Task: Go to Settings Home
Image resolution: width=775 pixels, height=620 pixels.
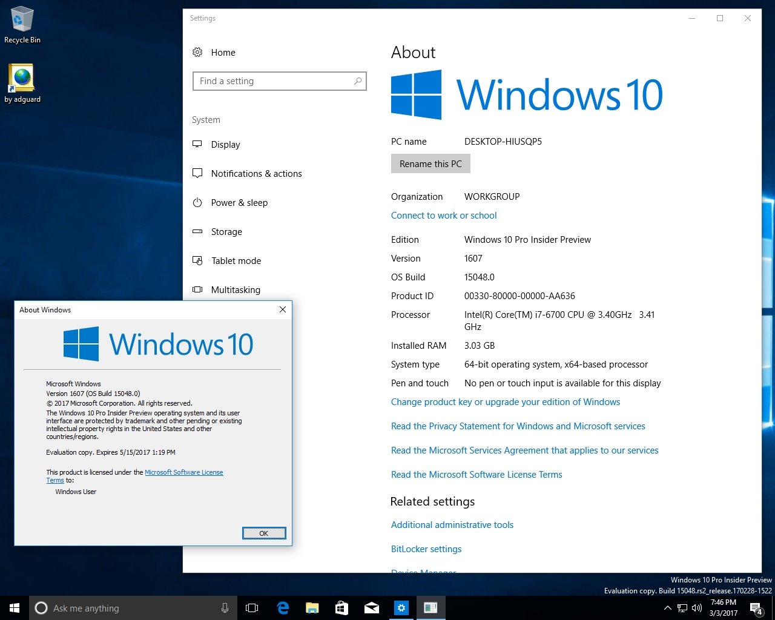Action: 223,53
